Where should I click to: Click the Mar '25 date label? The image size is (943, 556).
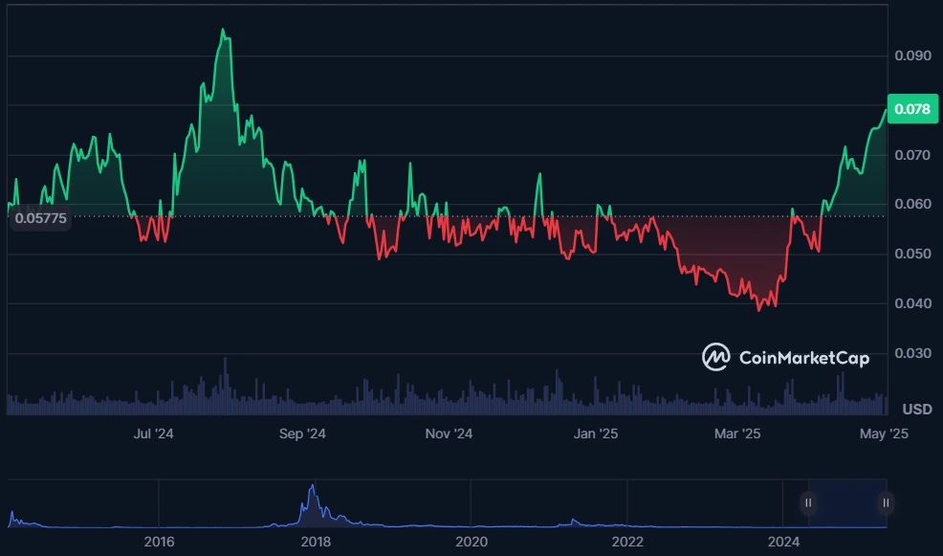coord(737,434)
